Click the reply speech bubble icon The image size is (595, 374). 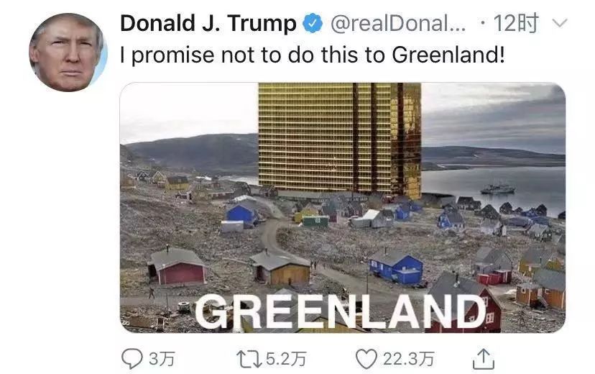click(132, 358)
